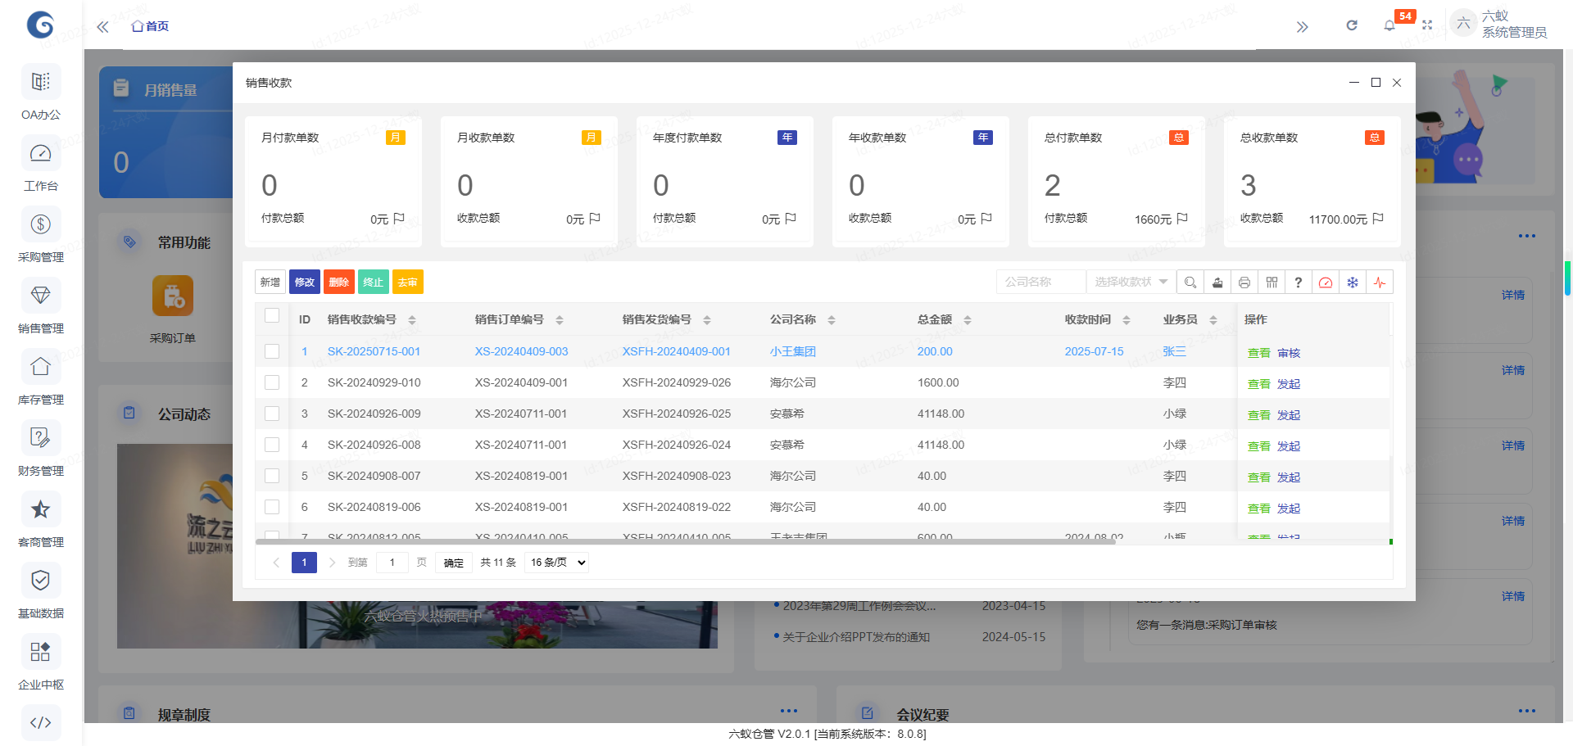The height and width of the screenshot is (746, 1573).
Task: Sort the 总金额 column
Action: pyautogui.click(x=968, y=319)
